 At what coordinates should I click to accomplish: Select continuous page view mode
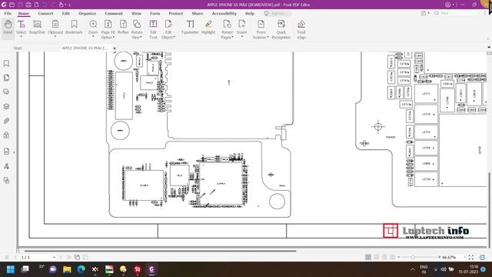(376, 257)
